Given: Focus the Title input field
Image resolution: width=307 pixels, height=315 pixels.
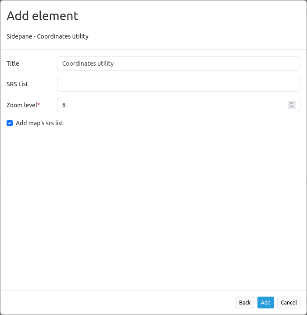Looking at the screenshot, I should [178, 63].
